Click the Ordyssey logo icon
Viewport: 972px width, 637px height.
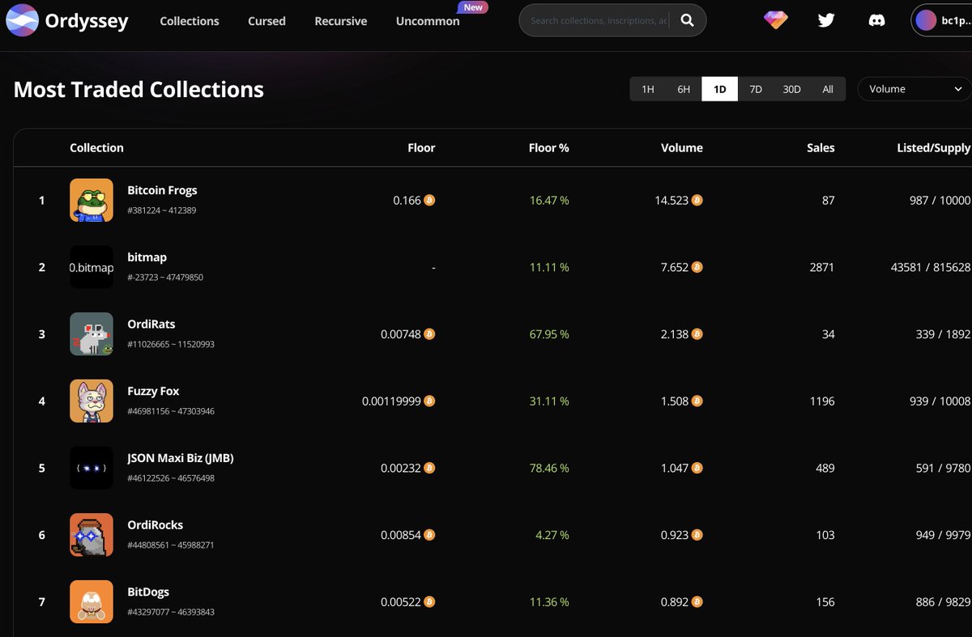pyautogui.click(x=23, y=21)
